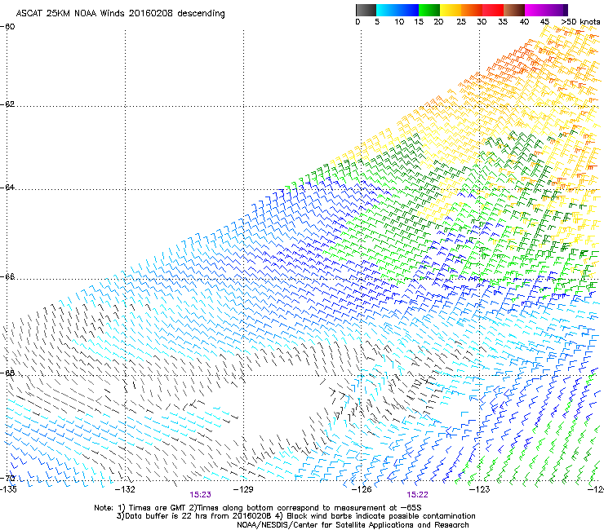The height and width of the screenshot is (530, 604).
Task: Click the legend value 25
Action: 461,22
